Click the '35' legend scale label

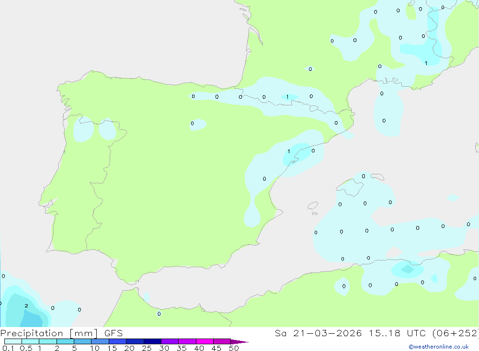click(x=182, y=348)
